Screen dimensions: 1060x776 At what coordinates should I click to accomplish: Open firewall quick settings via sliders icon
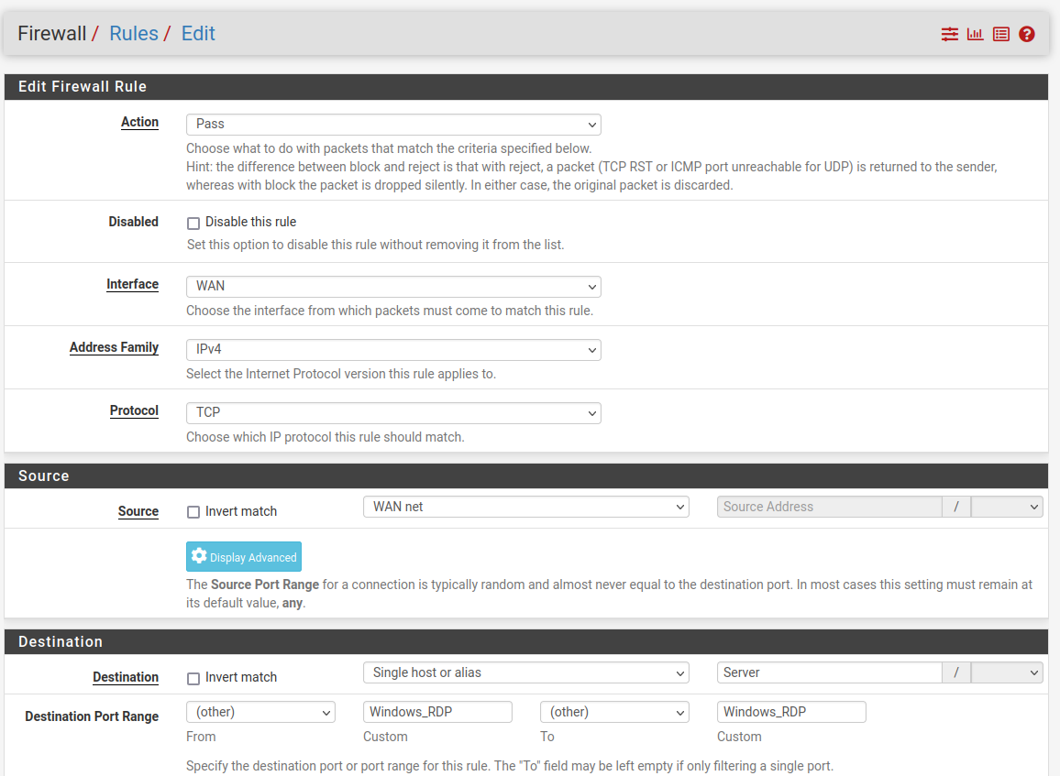pyautogui.click(x=949, y=34)
